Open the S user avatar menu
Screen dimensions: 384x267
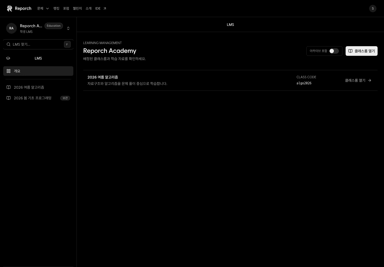[373, 9]
